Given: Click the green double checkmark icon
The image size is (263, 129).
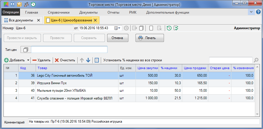Looking at the screenshot, I should coord(176,28).
